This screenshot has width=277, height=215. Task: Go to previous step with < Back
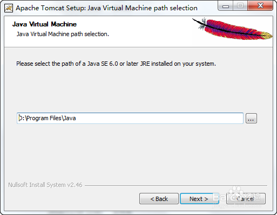[x=159, y=199]
